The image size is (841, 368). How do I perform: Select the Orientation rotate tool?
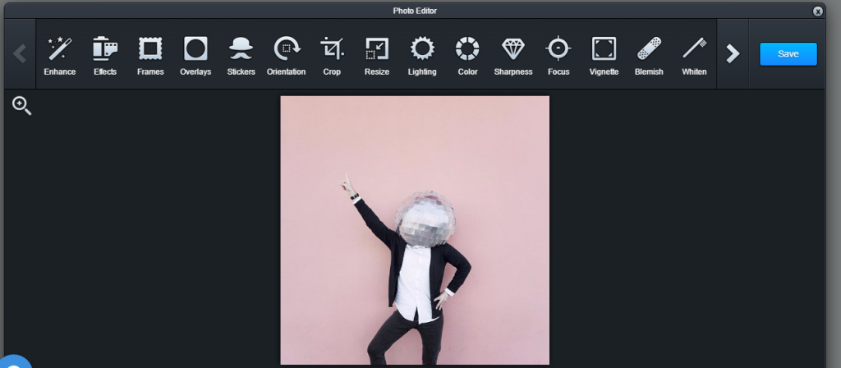[287, 55]
